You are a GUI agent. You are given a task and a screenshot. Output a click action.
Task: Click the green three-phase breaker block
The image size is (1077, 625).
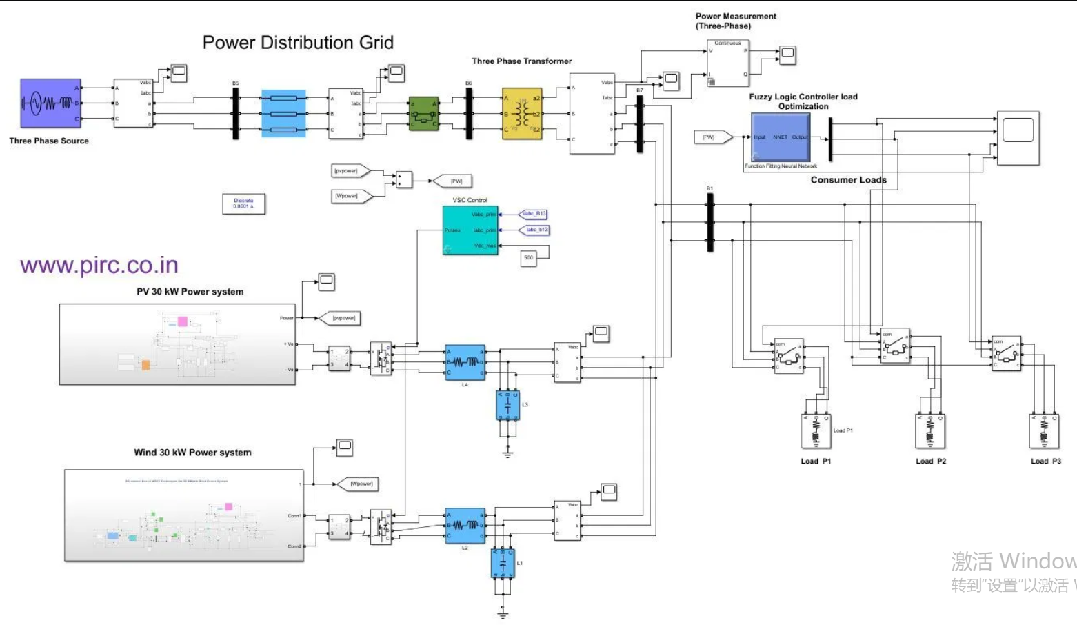423,114
